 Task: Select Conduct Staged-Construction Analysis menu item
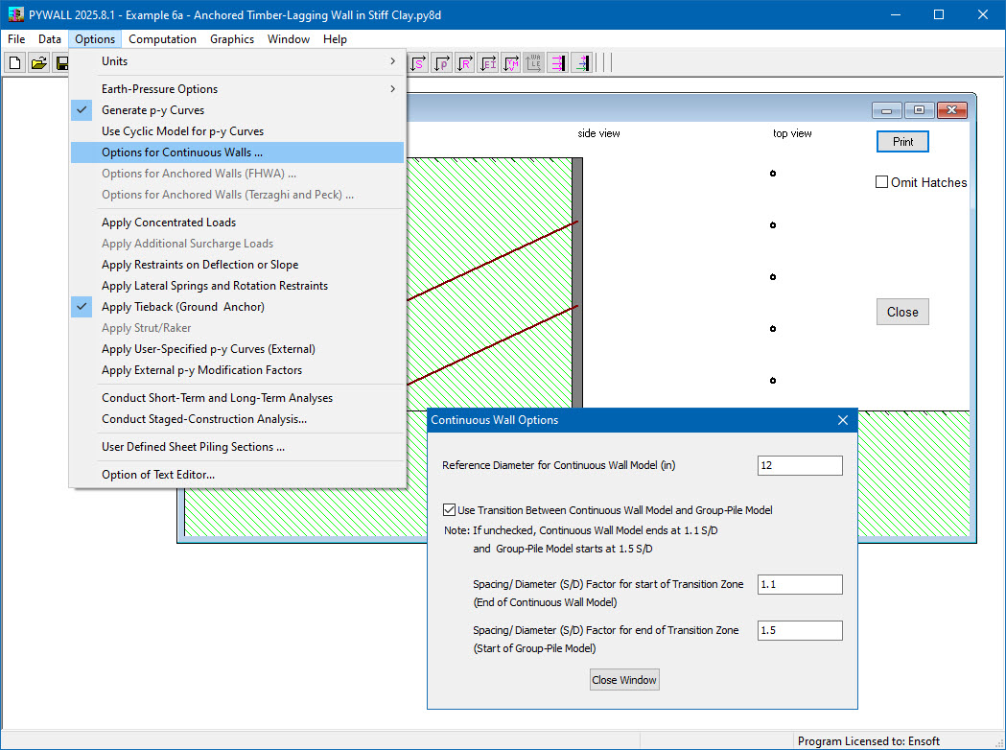(204, 419)
